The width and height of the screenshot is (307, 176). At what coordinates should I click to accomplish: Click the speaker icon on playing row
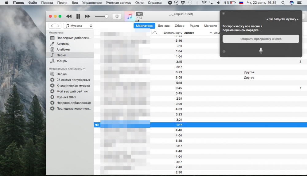[x=97, y=125]
